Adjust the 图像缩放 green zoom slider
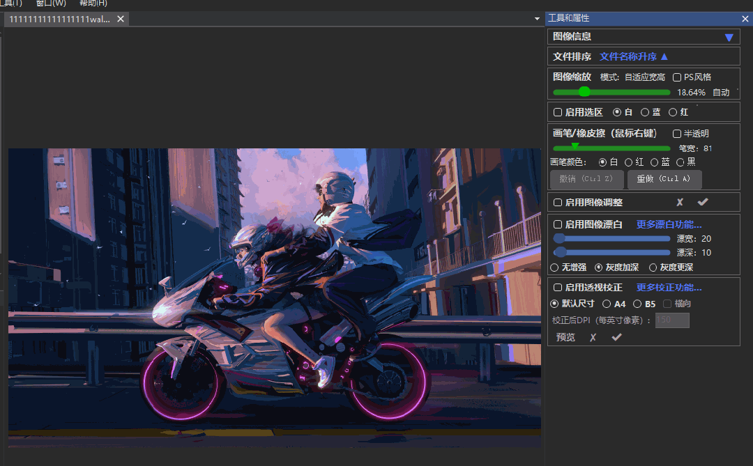 [611, 92]
